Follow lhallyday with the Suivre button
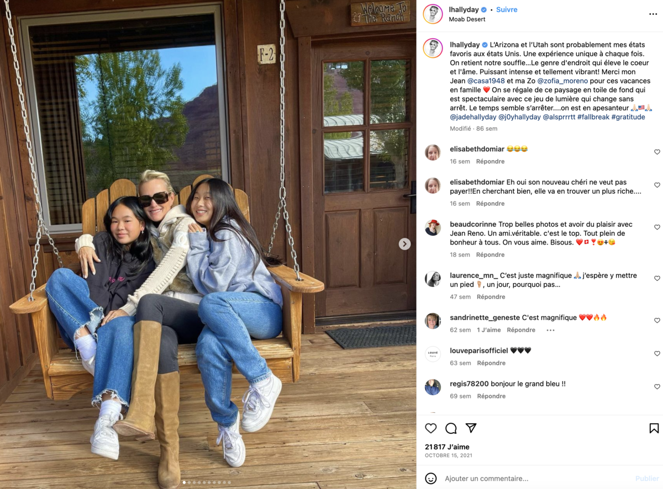The width and height of the screenshot is (663, 489). click(507, 10)
